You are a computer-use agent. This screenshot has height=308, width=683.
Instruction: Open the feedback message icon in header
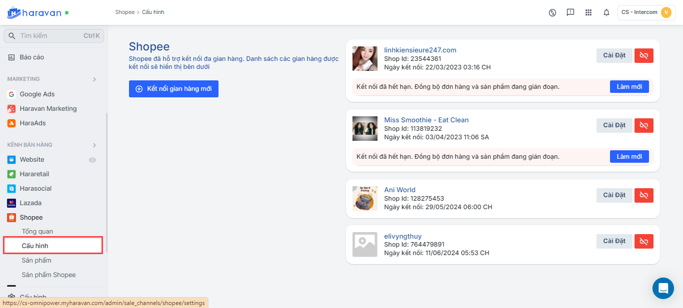click(570, 12)
